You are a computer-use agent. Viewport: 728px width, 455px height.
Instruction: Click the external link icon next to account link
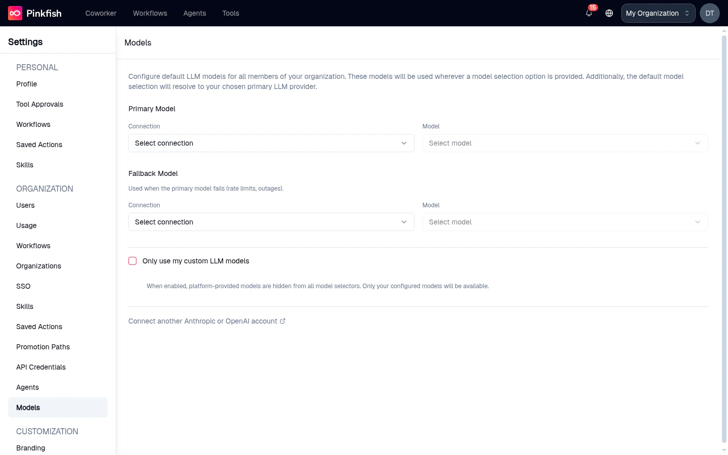point(283,321)
